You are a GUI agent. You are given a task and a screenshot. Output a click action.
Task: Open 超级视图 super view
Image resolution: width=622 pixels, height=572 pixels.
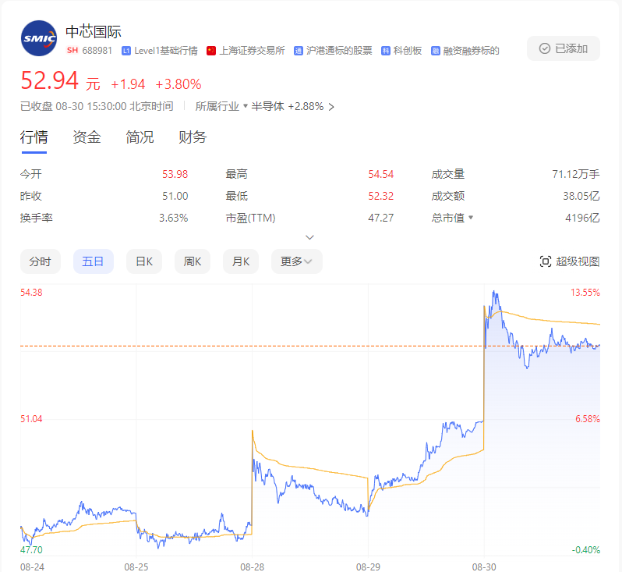tap(570, 261)
